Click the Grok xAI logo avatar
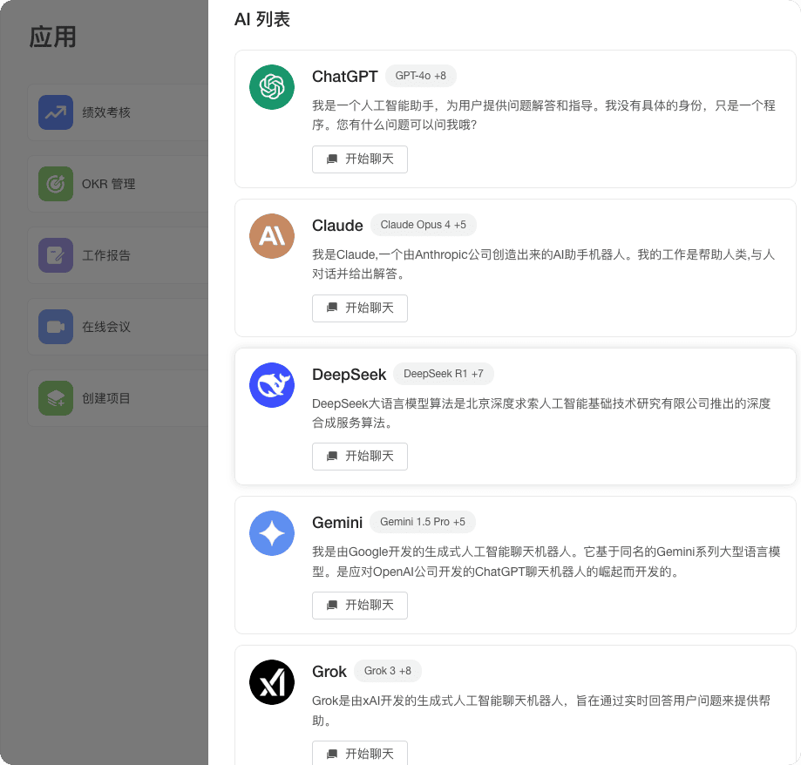Image resolution: width=801 pixels, height=765 pixels. click(x=272, y=682)
